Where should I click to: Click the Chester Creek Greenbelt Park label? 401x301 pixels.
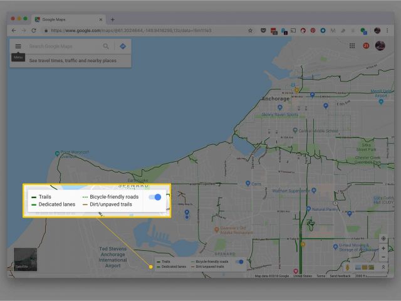[368, 160]
